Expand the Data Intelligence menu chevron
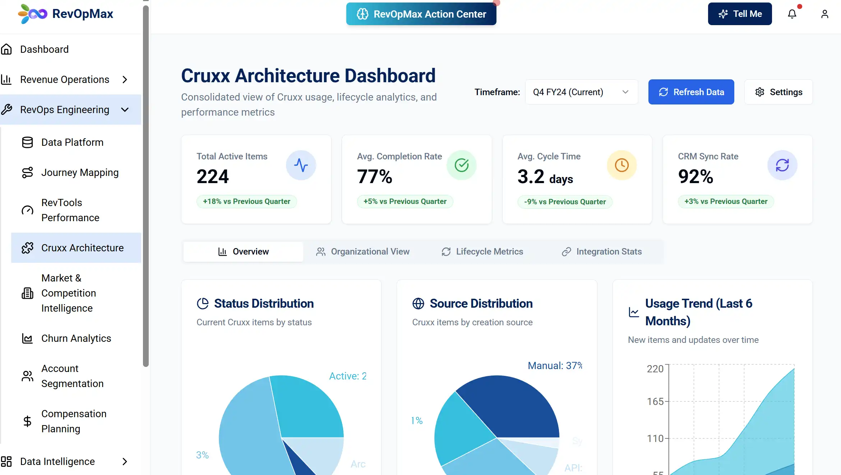 [125, 461]
